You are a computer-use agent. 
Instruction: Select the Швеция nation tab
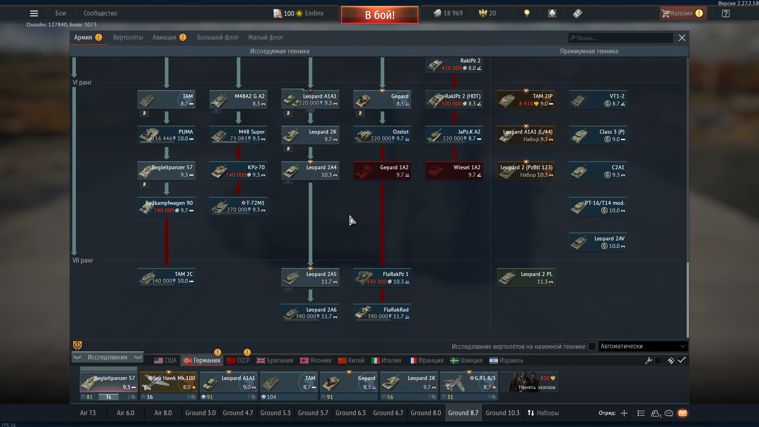[x=466, y=361]
